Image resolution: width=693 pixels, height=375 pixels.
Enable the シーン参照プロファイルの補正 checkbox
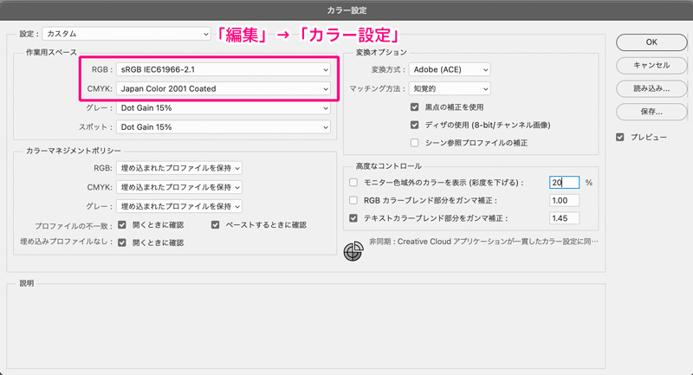415,143
